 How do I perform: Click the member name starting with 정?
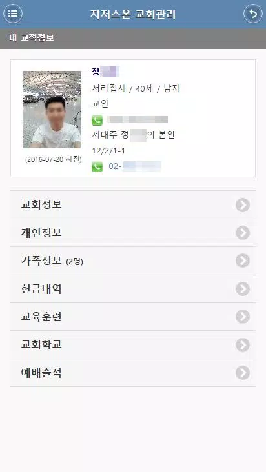[x=105, y=72]
